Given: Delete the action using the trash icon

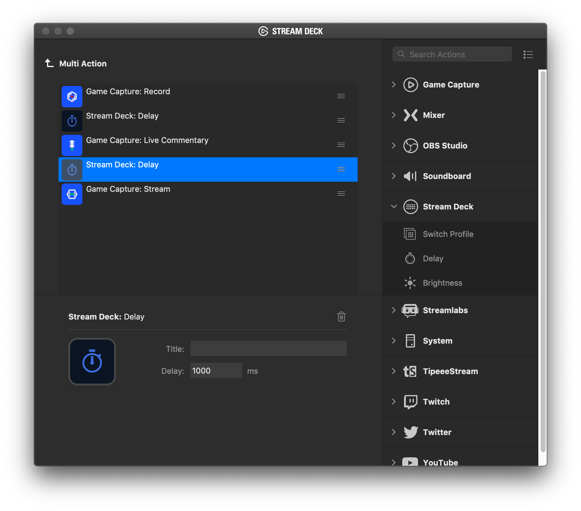Looking at the screenshot, I should [341, 316].
